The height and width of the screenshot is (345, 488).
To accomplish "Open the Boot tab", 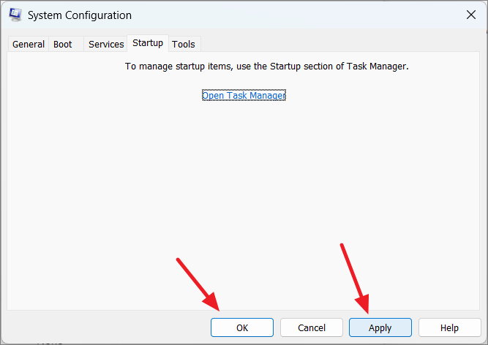I will (63, 44).
